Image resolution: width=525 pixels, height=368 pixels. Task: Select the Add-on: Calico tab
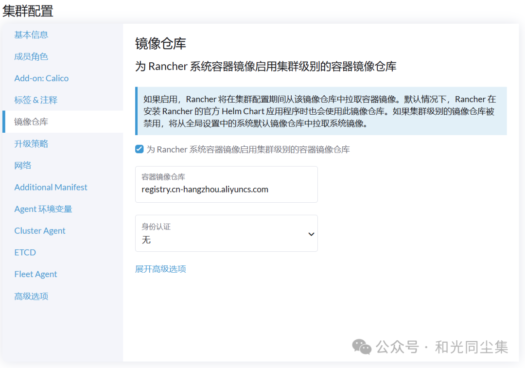click(41, 78)
